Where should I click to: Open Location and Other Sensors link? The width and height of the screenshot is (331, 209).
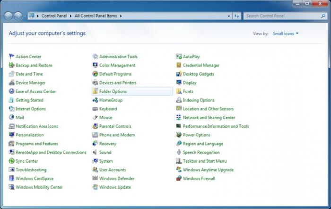click(x=208, y=109)
